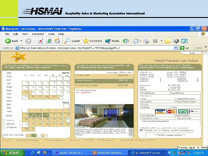Click the yellow note toolbar icon
Viewport: 208px width, 156px height.
point(168,41)
